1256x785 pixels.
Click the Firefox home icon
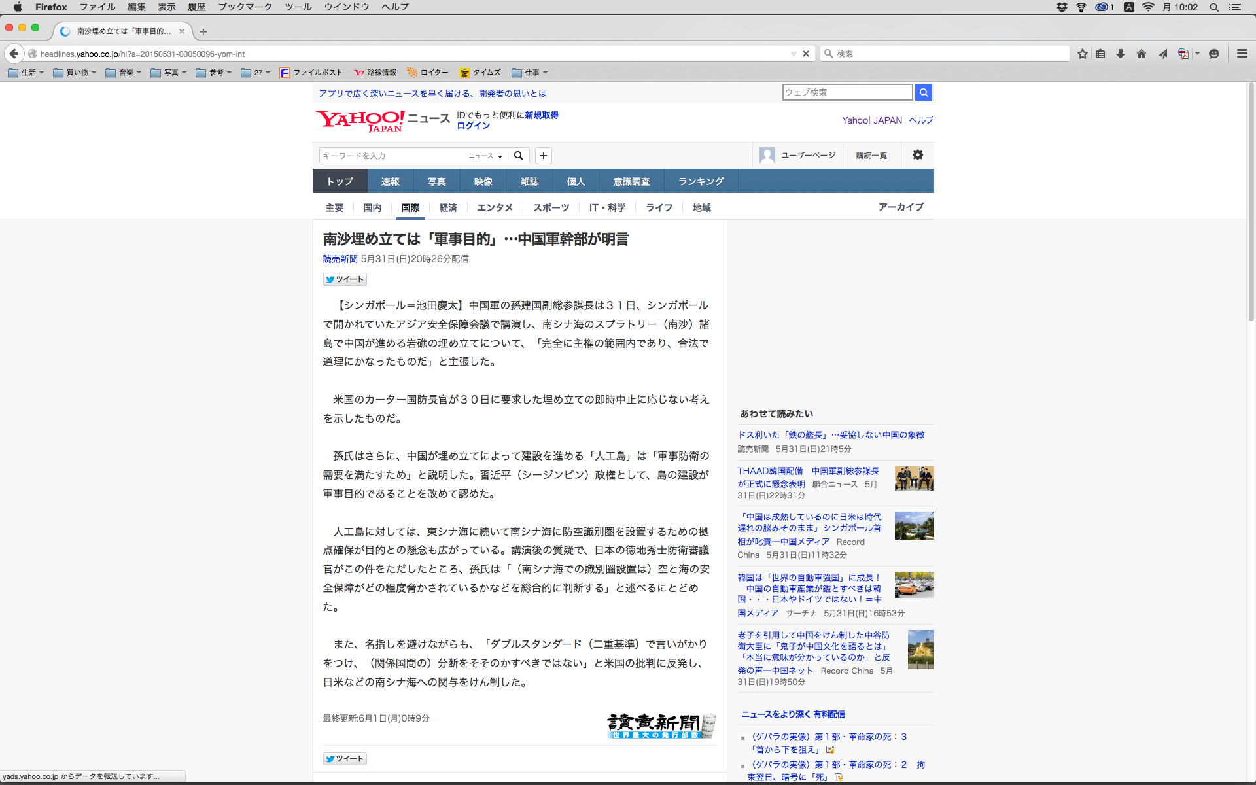1142,54
